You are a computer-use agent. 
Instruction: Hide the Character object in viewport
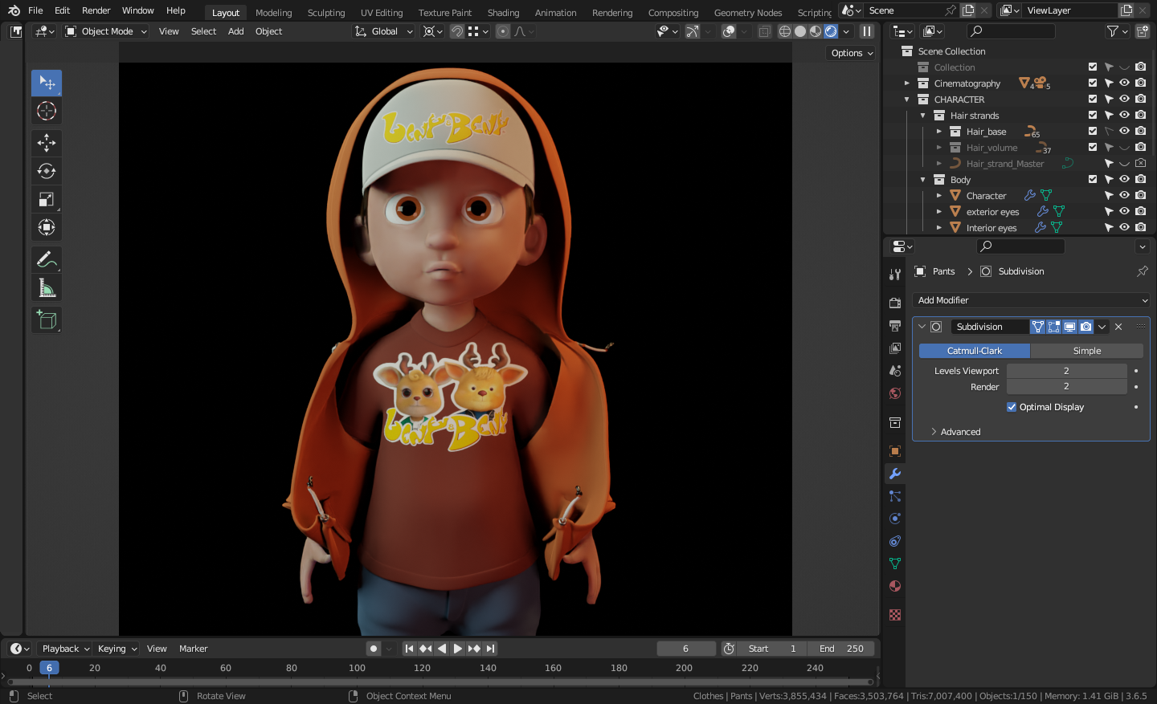coord(1124,195)
